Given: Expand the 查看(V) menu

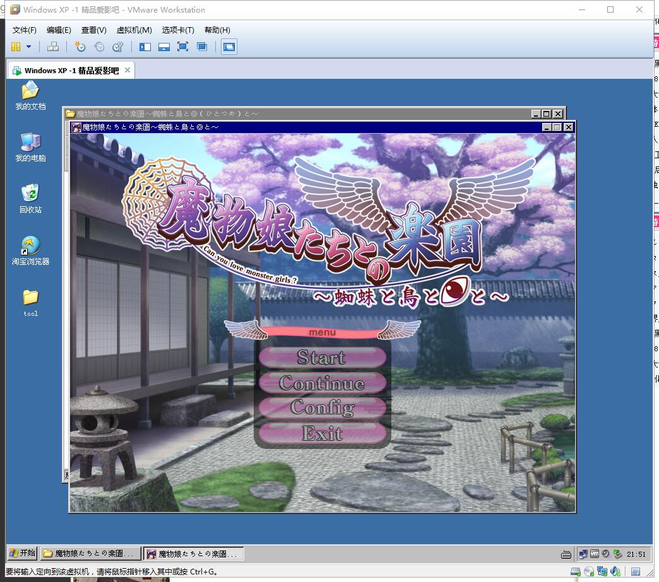Looking at the screenshot, I should click(x=93, y=30).
